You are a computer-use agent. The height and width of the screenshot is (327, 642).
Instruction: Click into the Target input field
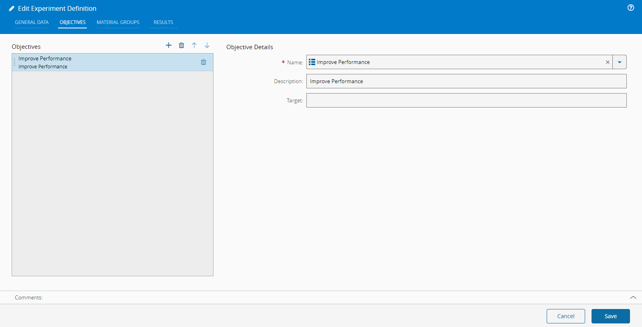click(466, 100)
